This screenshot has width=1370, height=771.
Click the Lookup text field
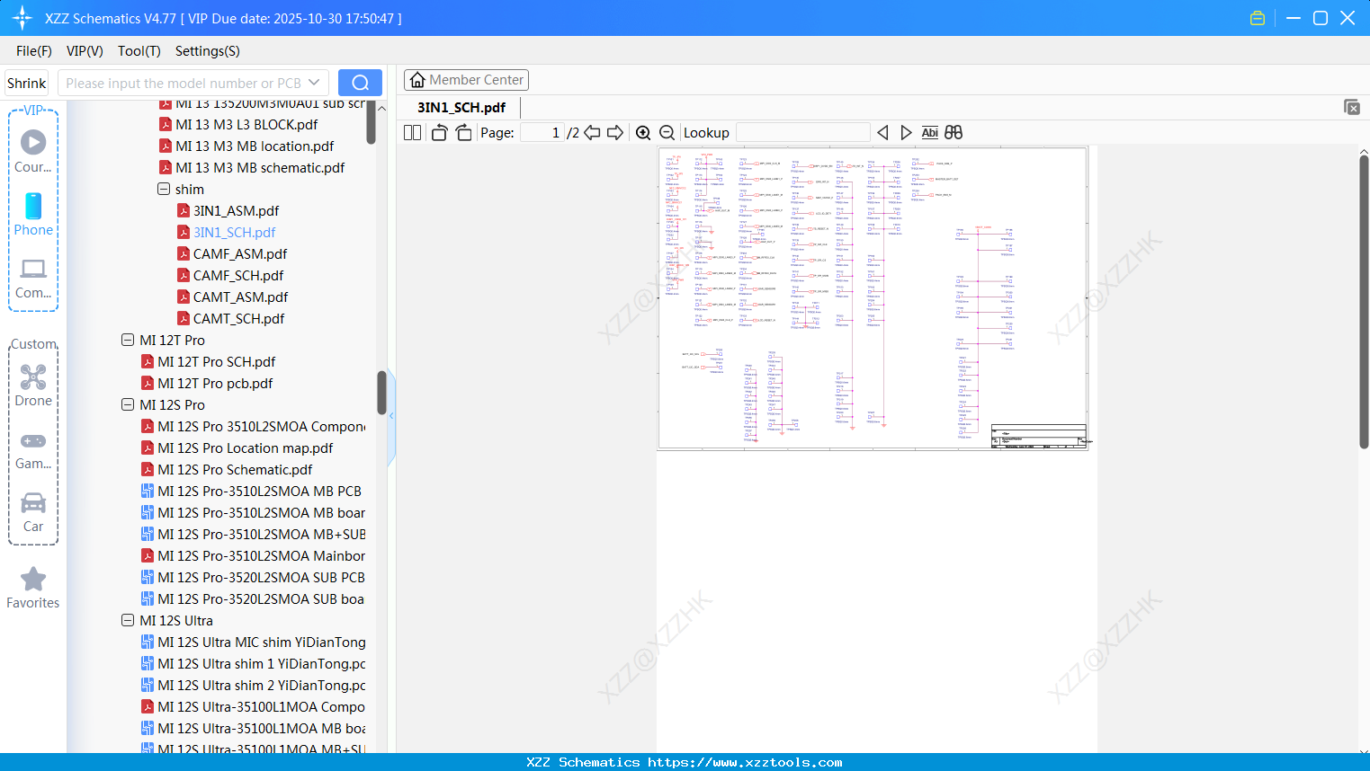point(803,133)
